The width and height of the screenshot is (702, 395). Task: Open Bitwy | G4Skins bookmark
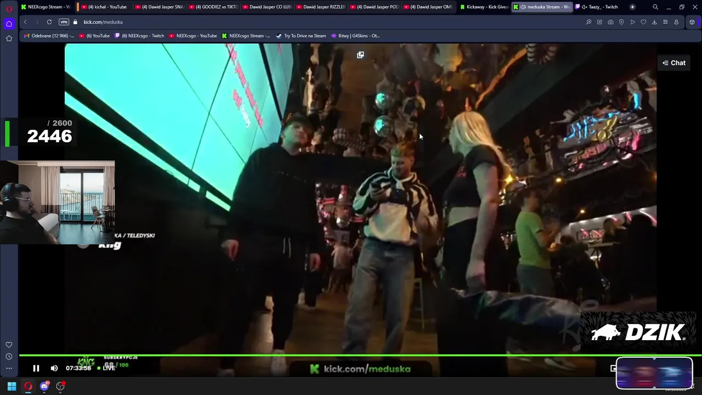click(355, 36)
